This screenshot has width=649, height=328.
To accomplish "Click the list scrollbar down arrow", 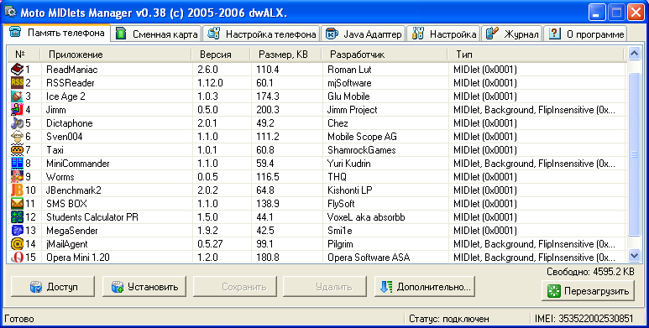I will (634, 256).
